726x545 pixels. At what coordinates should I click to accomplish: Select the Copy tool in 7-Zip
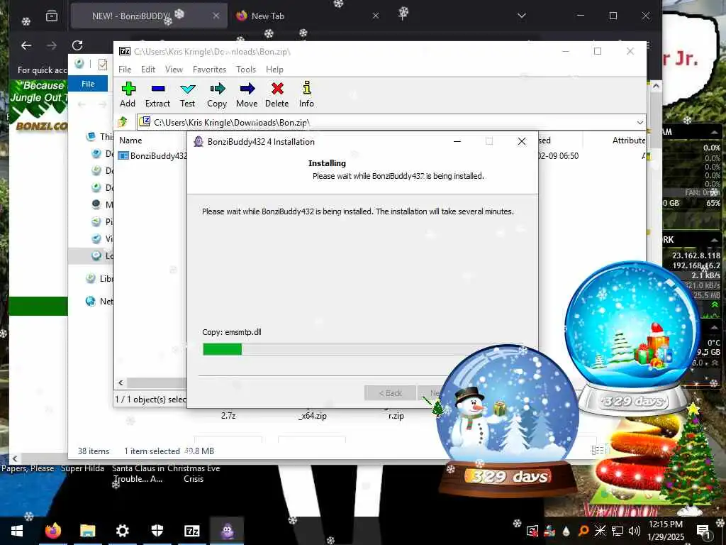(x=217, y=94)
